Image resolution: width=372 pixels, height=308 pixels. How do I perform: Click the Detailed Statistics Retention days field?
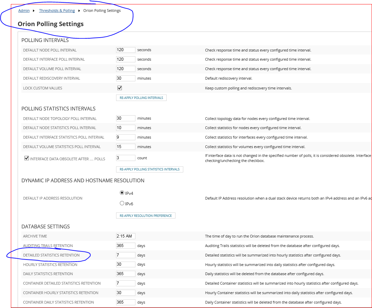[x=126, y=255]
